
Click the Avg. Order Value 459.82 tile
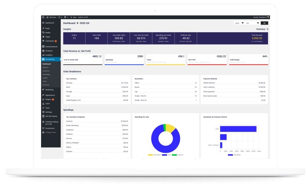tap(119, 38)
